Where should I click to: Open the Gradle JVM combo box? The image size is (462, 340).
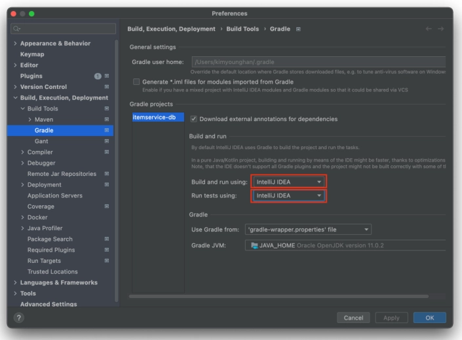point(345,245)
